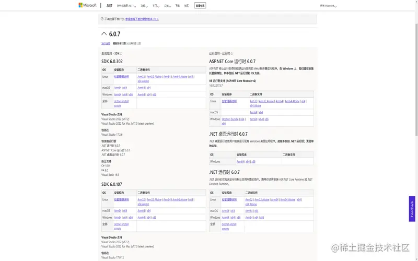Download Windows x86 binary for ASP.NET Core runtime

coord(266,119)
